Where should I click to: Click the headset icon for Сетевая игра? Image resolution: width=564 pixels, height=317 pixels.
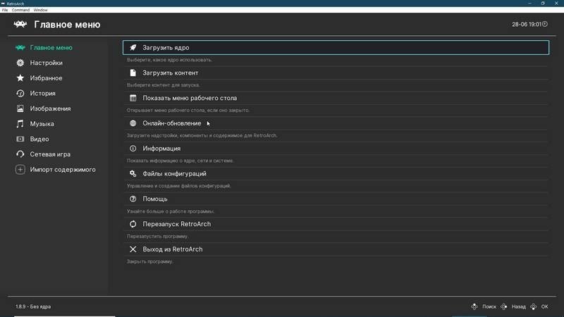pos(20,154)
